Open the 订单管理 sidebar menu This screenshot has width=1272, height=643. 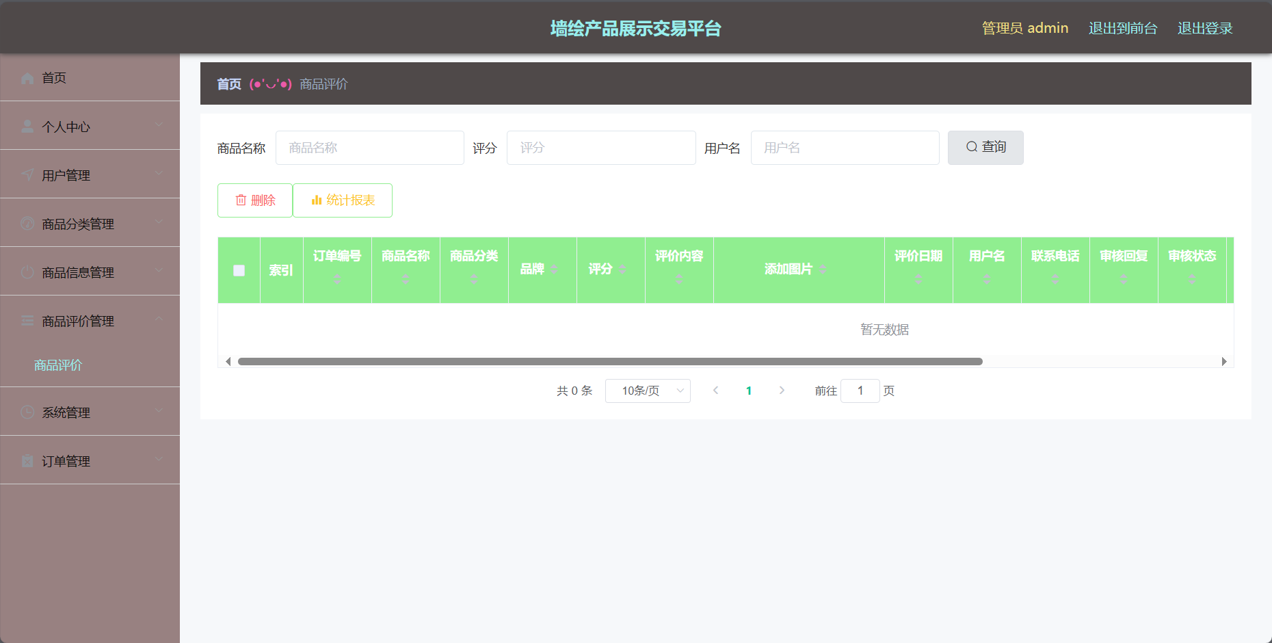(90, 461)
